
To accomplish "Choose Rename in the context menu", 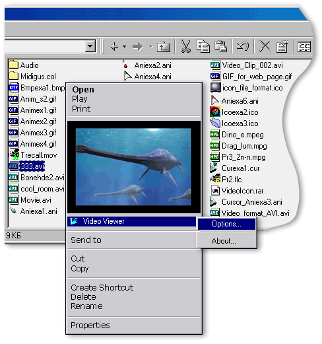I will pyautogui.click(x=86, y=306).
